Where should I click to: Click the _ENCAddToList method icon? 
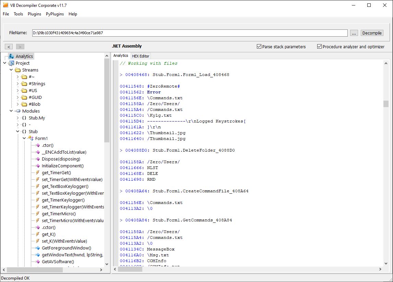click(38, 152)
